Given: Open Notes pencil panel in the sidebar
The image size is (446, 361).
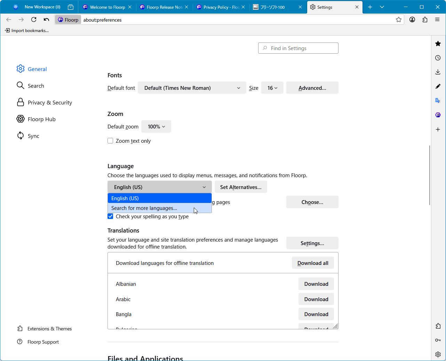Looking at the screenshot, I should click(x=438, y=86).
